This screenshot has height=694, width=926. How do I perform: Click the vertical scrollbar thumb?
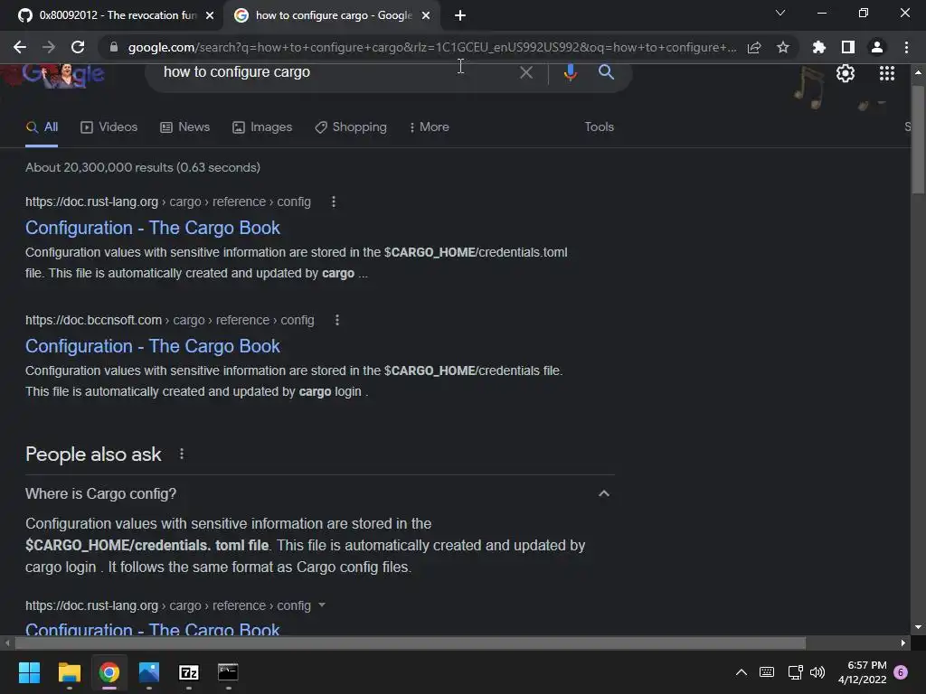point(918,139)
